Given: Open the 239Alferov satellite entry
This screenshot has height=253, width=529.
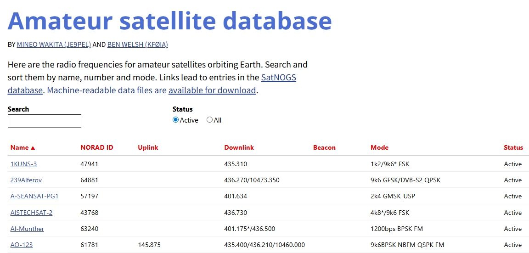Looking at the screenshot, I should click(26, 180).
